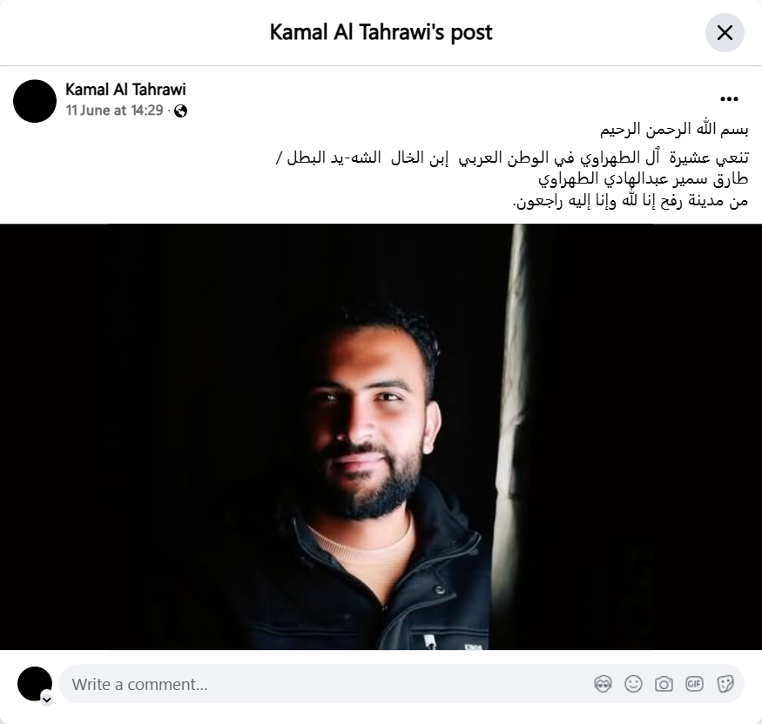Click the Arabic name line of the deceased
762x724 pixels.
click(x=644, y=179)
